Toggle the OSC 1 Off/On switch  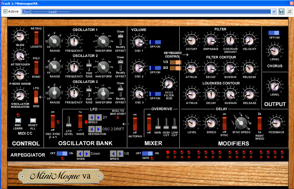click(155, 42)
